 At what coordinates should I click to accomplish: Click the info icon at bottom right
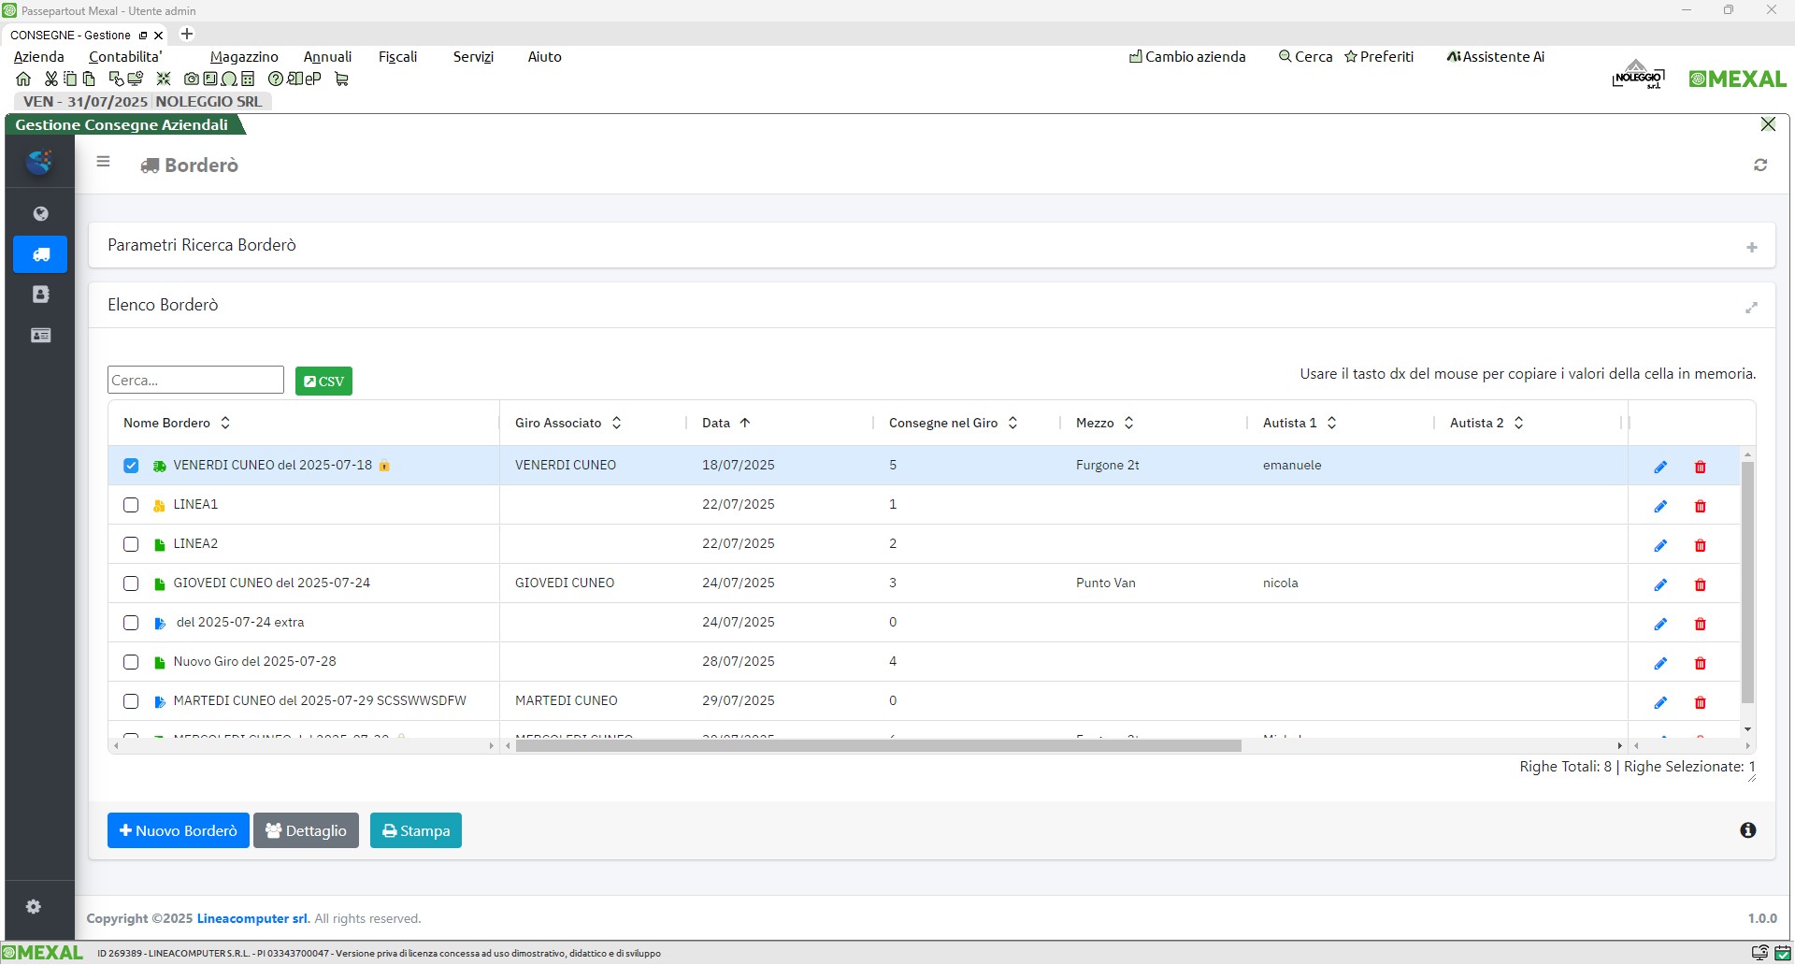tap(1747, 830)
